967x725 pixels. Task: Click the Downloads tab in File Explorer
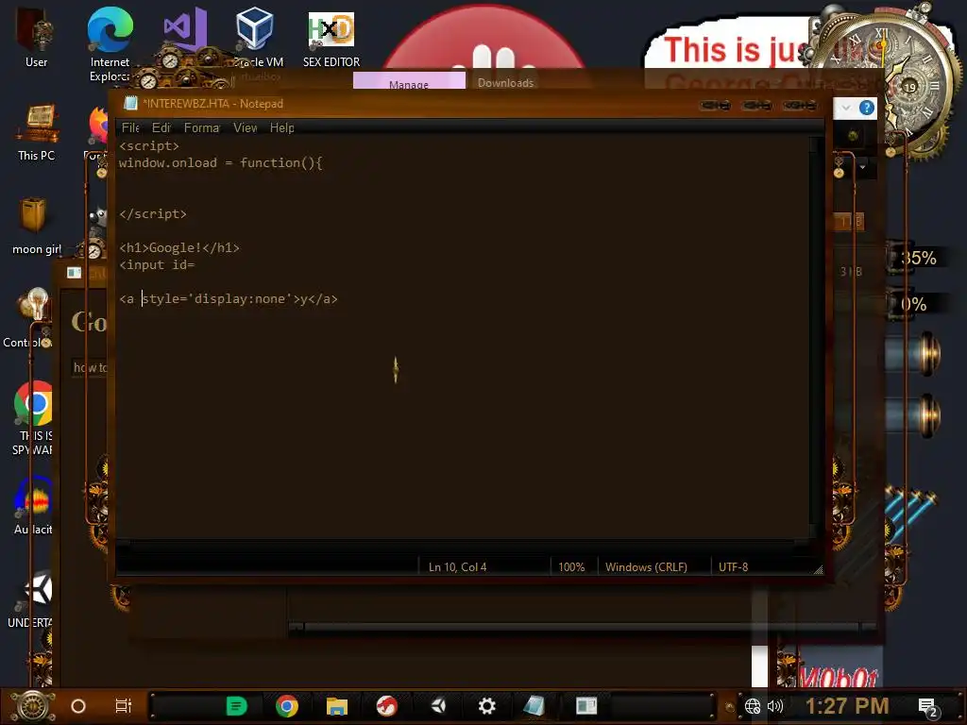(x=505, y=82)
